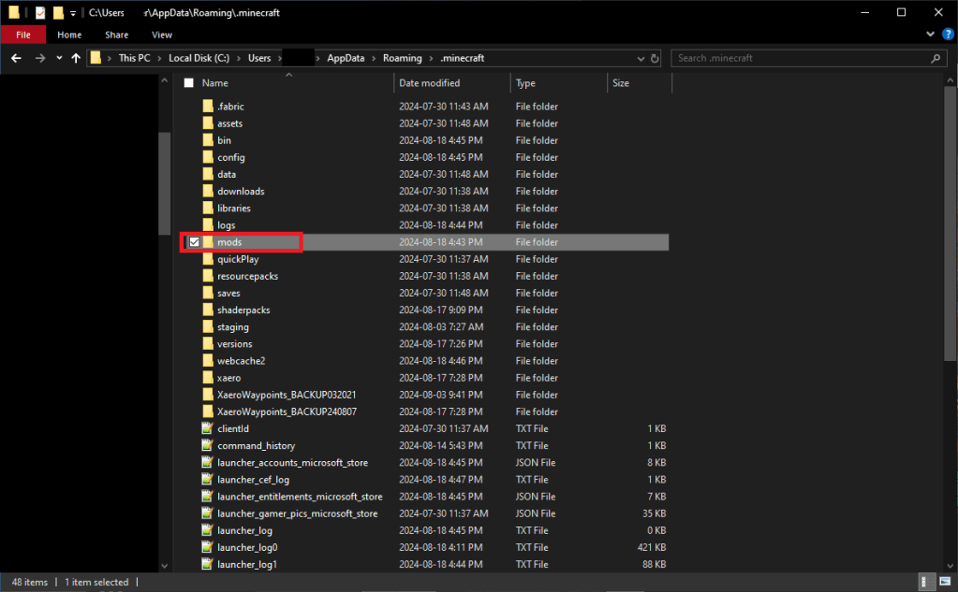The height and width of the screenshot is (592, 958).
Task: Tick the select-all checkbox in the header
Action: click(x=188, y=83)
